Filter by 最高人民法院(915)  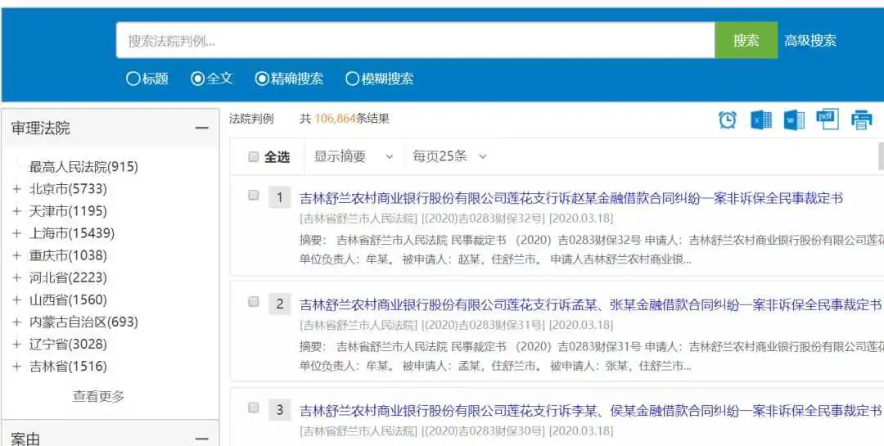pos(83,167)
